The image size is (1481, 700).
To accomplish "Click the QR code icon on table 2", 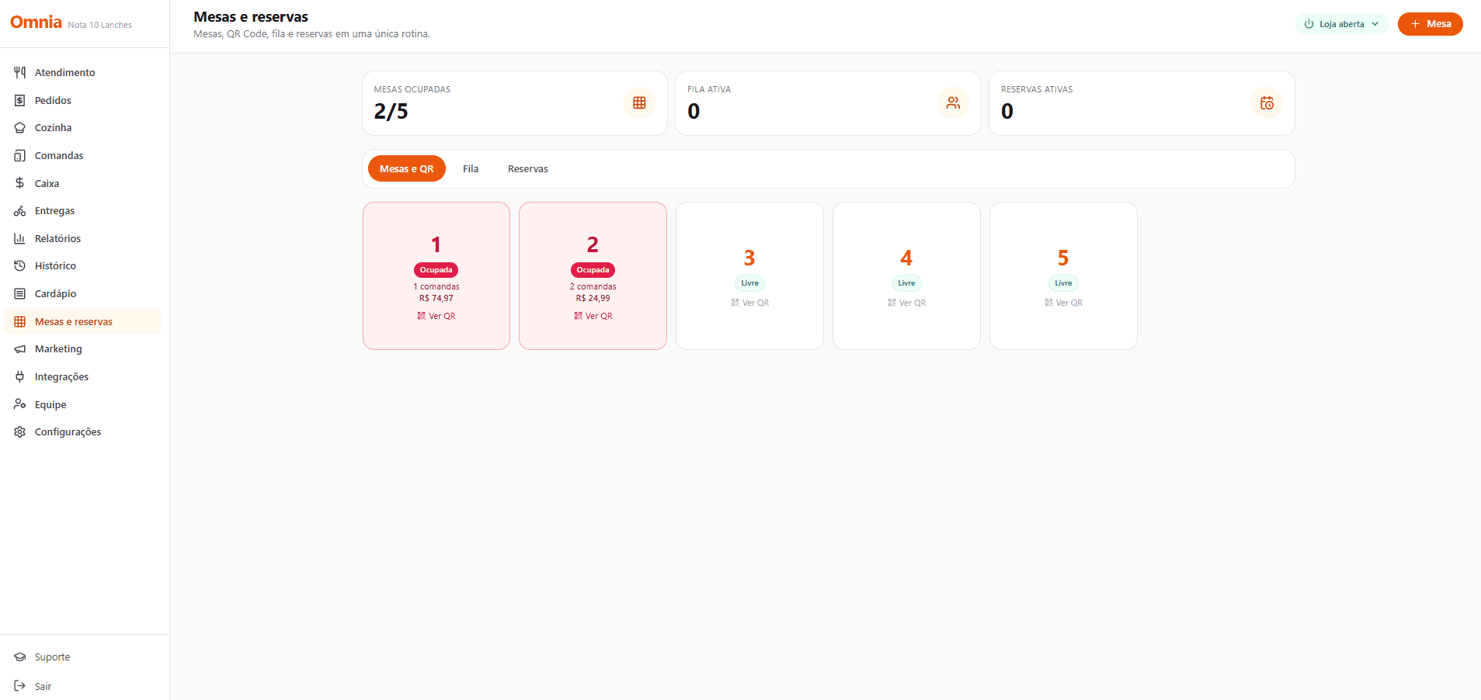I will pyautogui.click(x=579, y=316).
